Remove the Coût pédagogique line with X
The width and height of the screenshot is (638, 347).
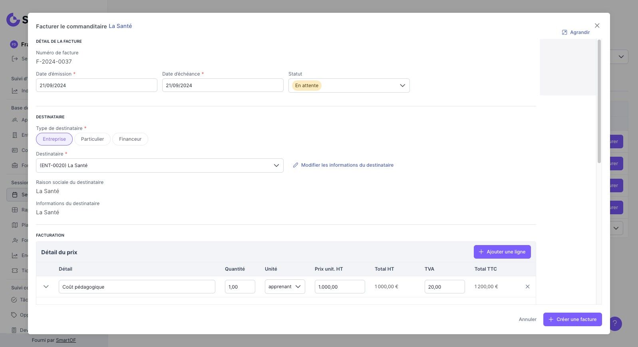coord(527,287)
